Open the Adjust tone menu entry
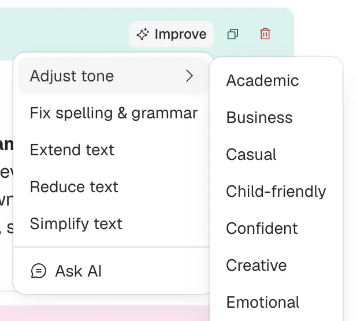The image size is (357, 321). point(113,76)
